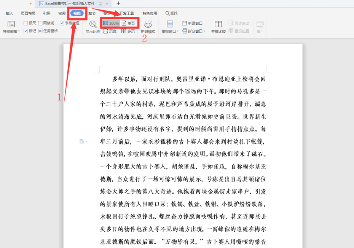Click the line starting 想起父亲带他去见识冰块
Viewport: 354px width, 248px height.
(183, 91)
